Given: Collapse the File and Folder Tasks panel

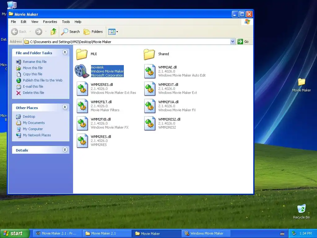Looking at the screenshot, I should pos(65,52).
